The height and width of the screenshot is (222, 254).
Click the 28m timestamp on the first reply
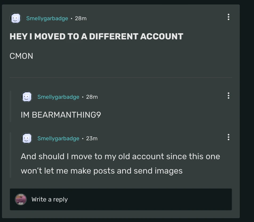[92, 97]
